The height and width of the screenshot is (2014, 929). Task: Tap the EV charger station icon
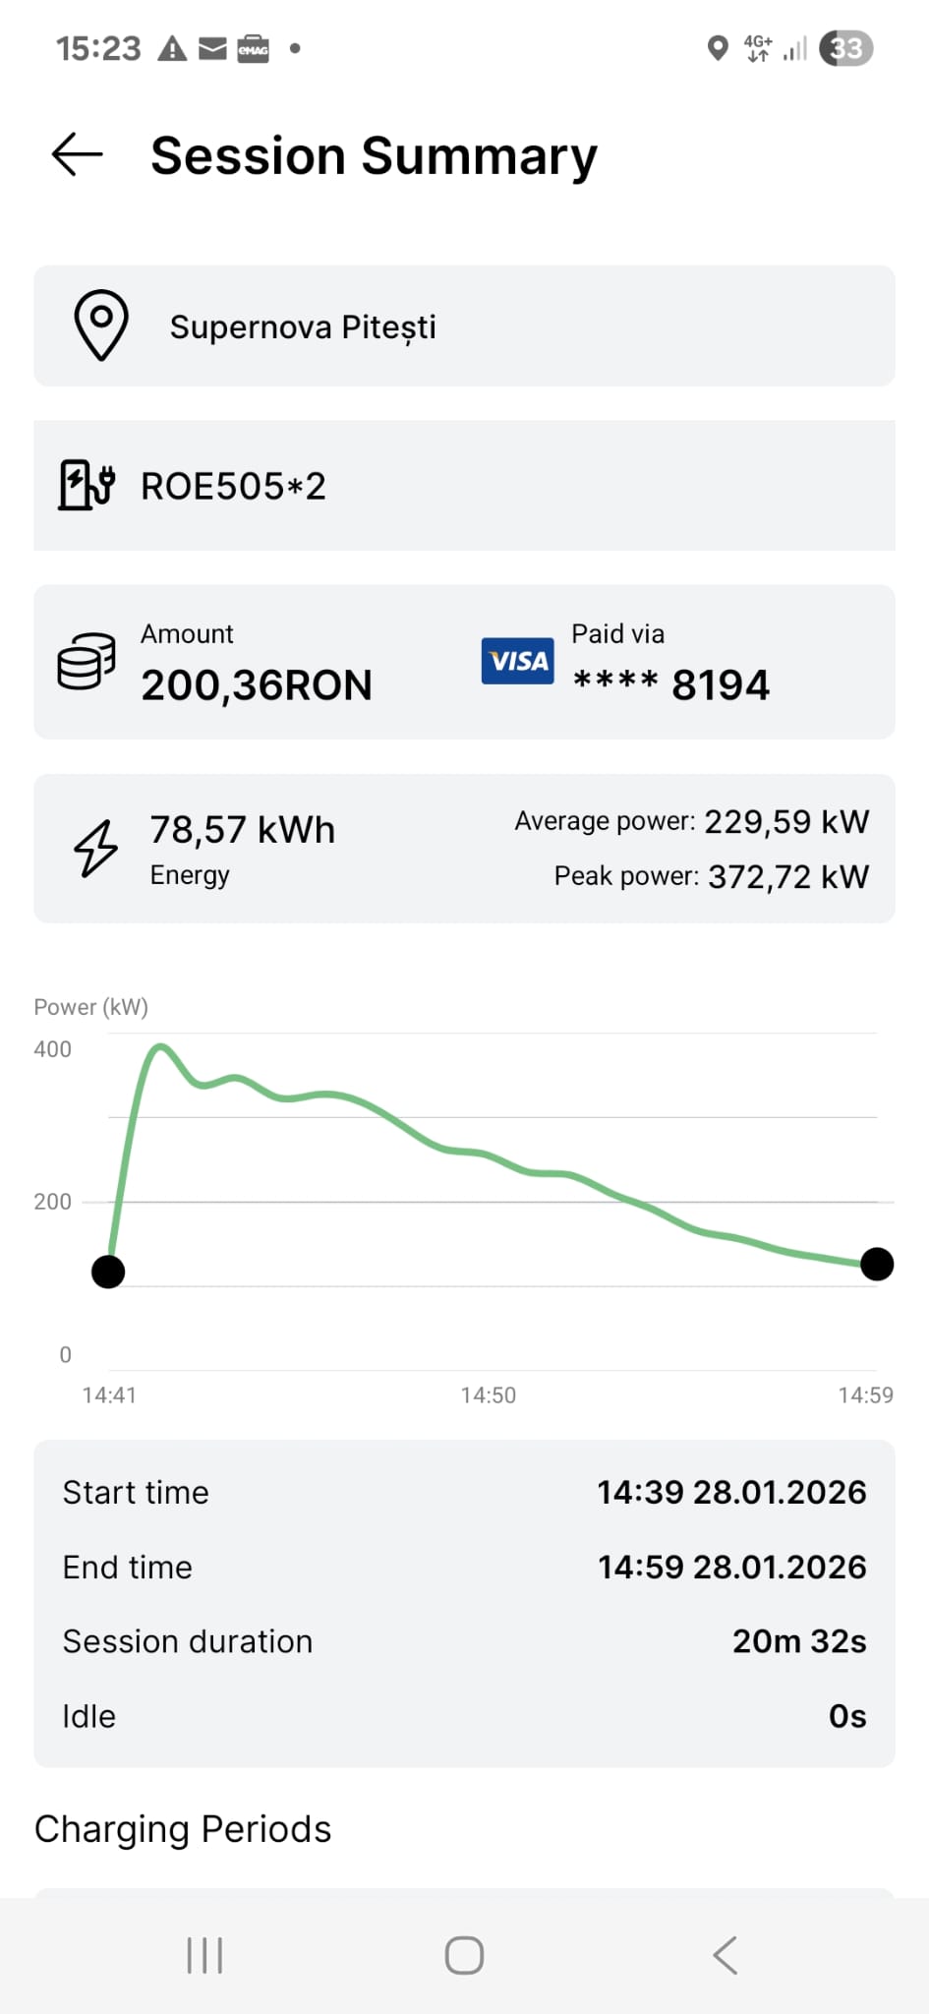coord(87,485)
